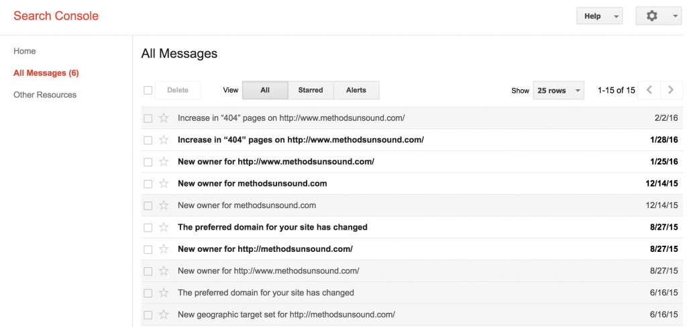Open settings gear menu
This screenshot has height=327, width=687.
pyautogui.click(x=659, y=16)
